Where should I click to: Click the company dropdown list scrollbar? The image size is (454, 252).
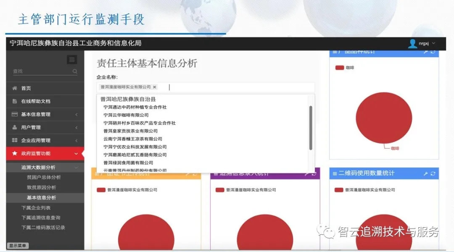click(x=311, y=128)
